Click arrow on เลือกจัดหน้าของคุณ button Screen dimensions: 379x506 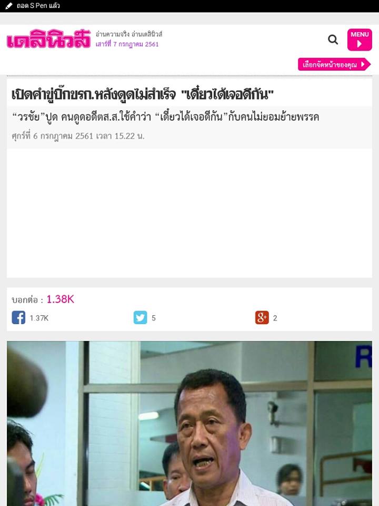tap(363, 64)
